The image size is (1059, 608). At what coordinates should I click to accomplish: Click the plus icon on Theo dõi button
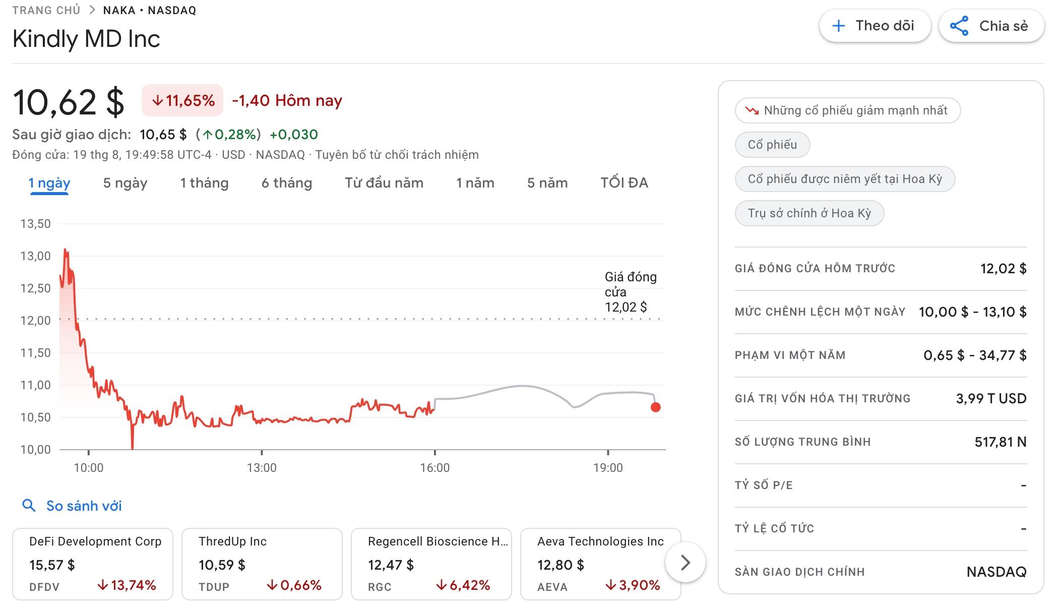[838, 26]
